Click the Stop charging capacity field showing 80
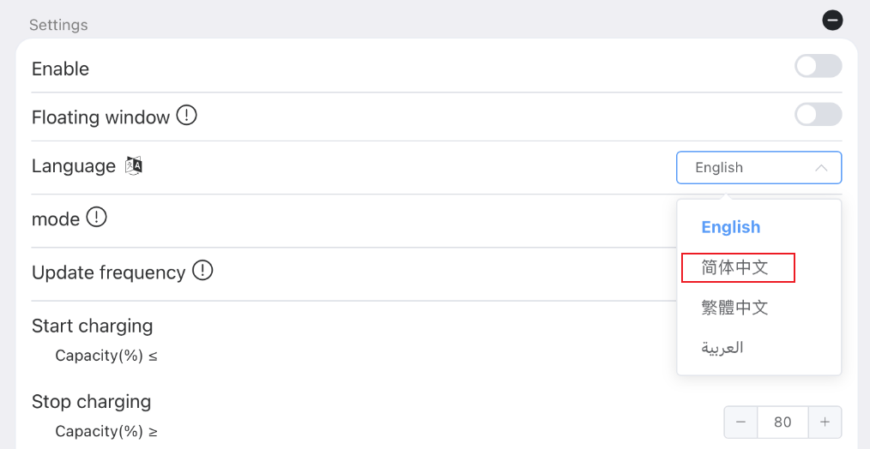 pos(782,422)
